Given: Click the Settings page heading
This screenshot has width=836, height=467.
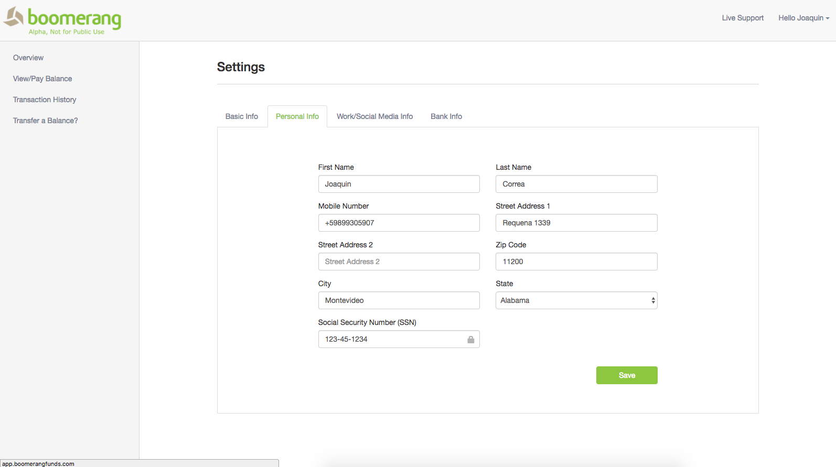Looking at the screenshot, I should pos(241,67).
